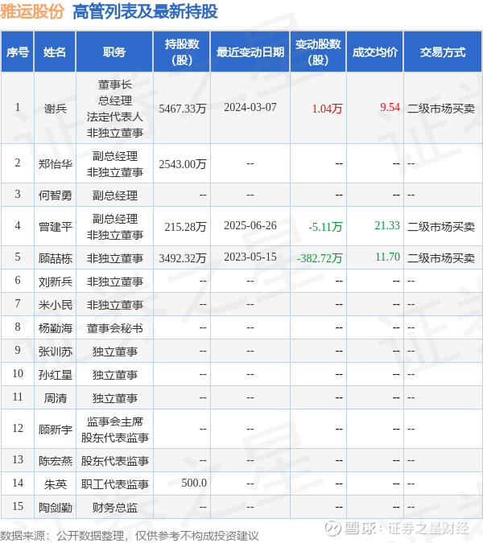Click the 5467.33万 shareholding value
This screenshot has width=483, height=543.
pos(183,109)
